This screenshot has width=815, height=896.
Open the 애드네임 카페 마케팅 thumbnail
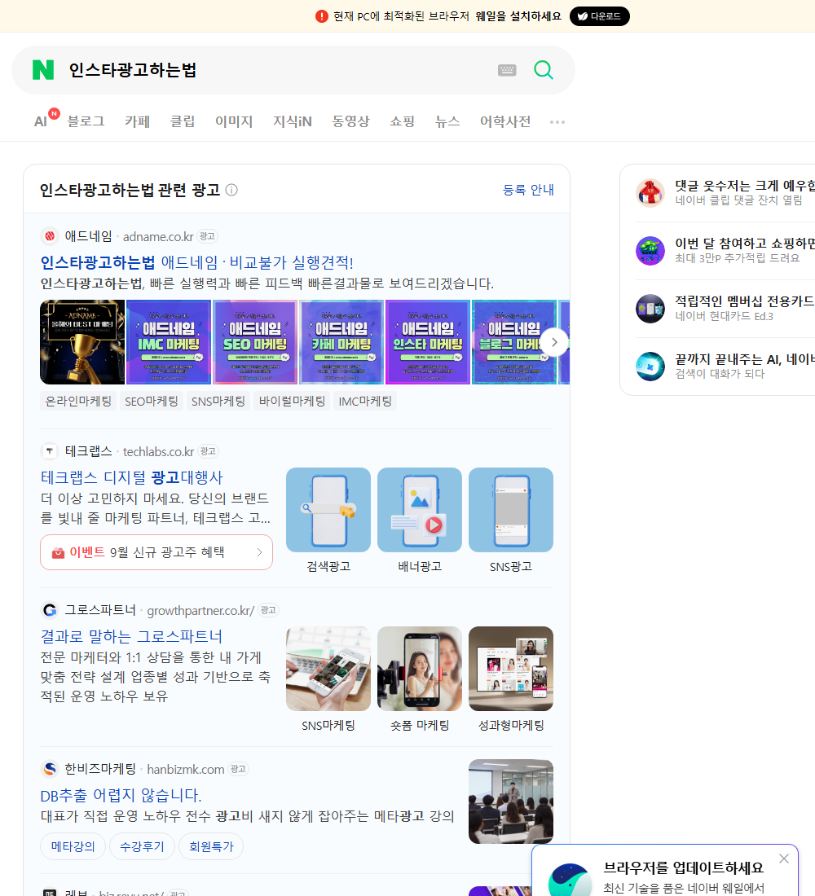point(341,342)
